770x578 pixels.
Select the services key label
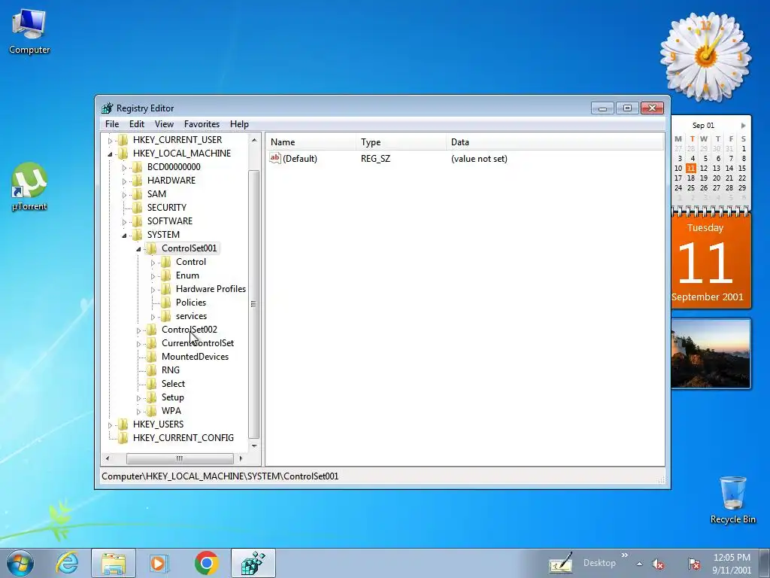click(x=191, y=316)
